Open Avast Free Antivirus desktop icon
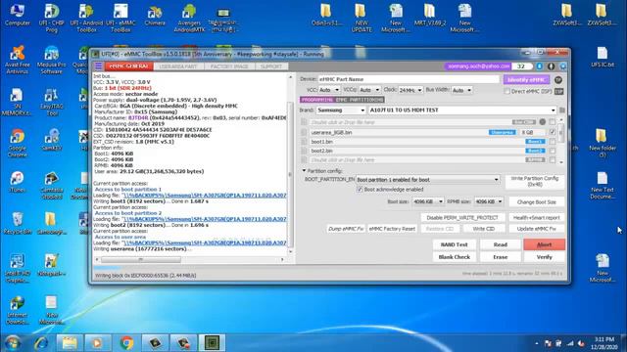This screenshot has height=352, width=627. [x=17, y=60]
